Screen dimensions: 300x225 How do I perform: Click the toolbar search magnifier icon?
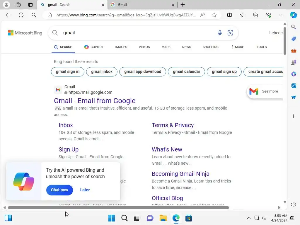click(x=34, y=15)
